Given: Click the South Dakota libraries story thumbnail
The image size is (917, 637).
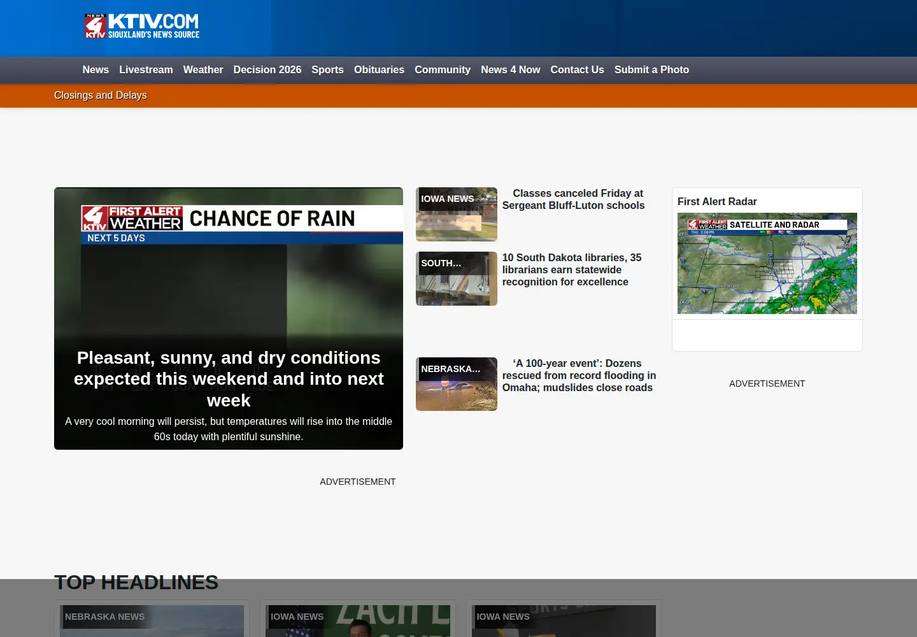Looking at the screenshot, I should pos(457,278).
